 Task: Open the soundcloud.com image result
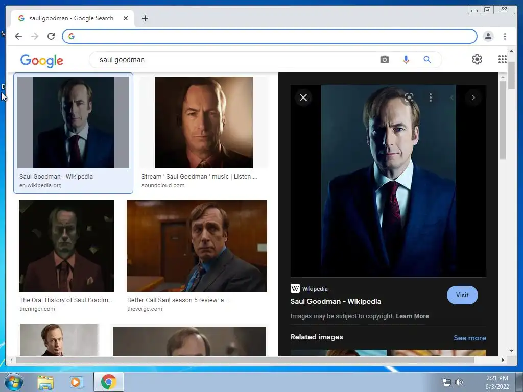[x=203, y=122]
